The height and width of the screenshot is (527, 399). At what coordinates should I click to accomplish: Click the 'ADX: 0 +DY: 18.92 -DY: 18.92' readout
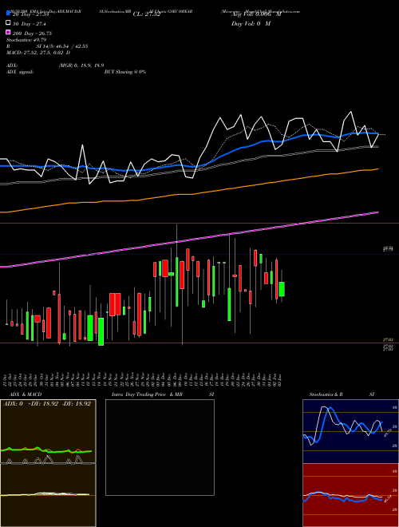(x=47, y=404)
